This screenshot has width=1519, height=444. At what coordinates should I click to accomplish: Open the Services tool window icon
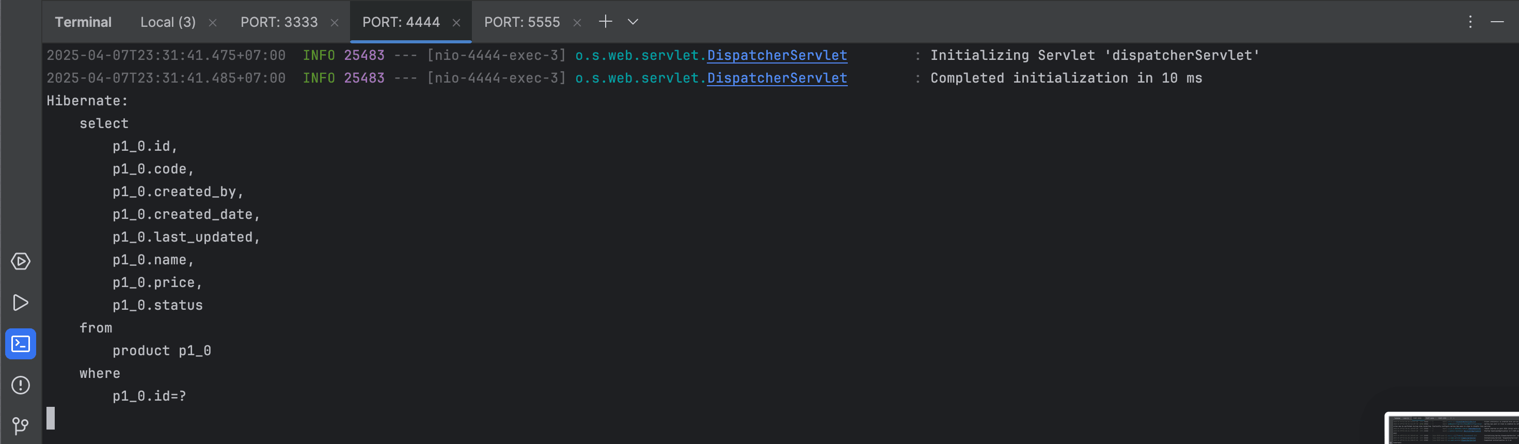pyautogui.click(x=21, y=261)
